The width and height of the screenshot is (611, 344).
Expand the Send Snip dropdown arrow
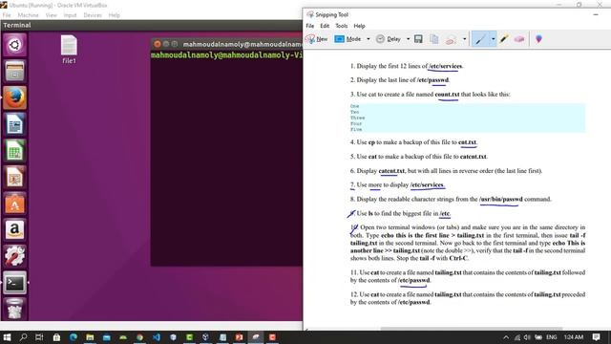(x=464, y=39)
